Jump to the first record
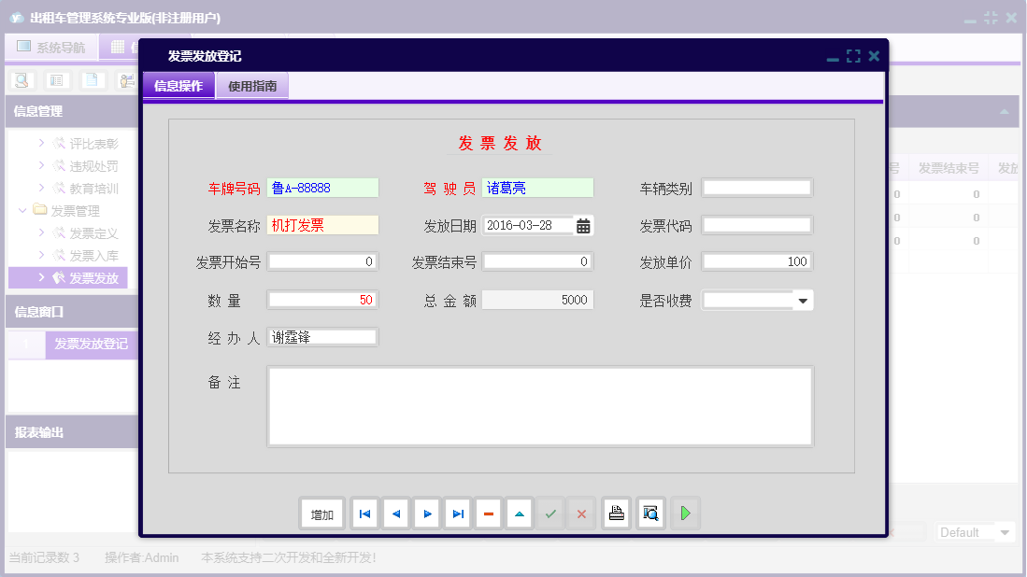The width and height of the screenshot is (1027, 577). click(364, 513)
